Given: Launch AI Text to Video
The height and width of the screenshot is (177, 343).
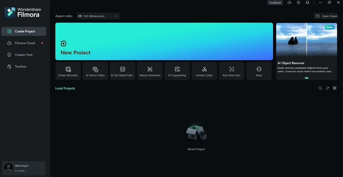Looking at the screenshot, I should click(95, 71).
